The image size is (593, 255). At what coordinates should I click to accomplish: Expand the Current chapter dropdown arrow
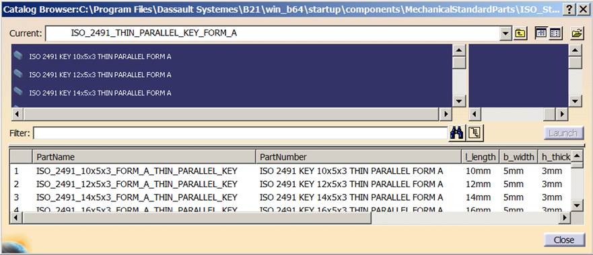tap(505, 34)
